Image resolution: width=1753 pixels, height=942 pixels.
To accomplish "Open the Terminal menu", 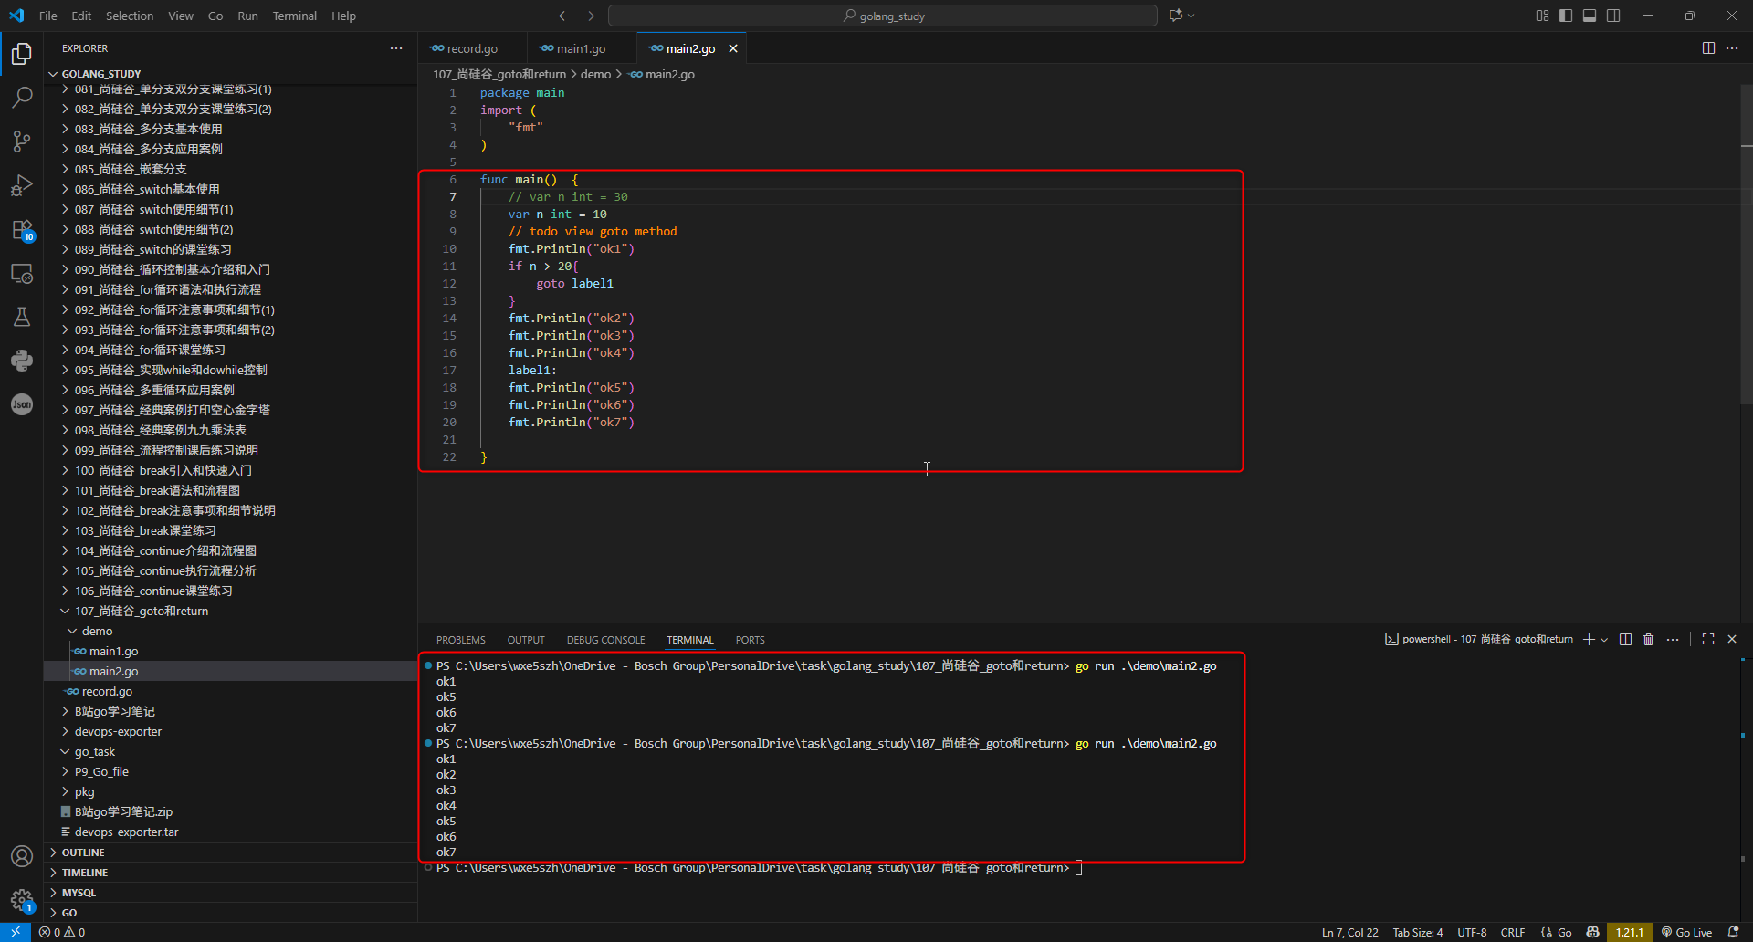I will 294,16.
